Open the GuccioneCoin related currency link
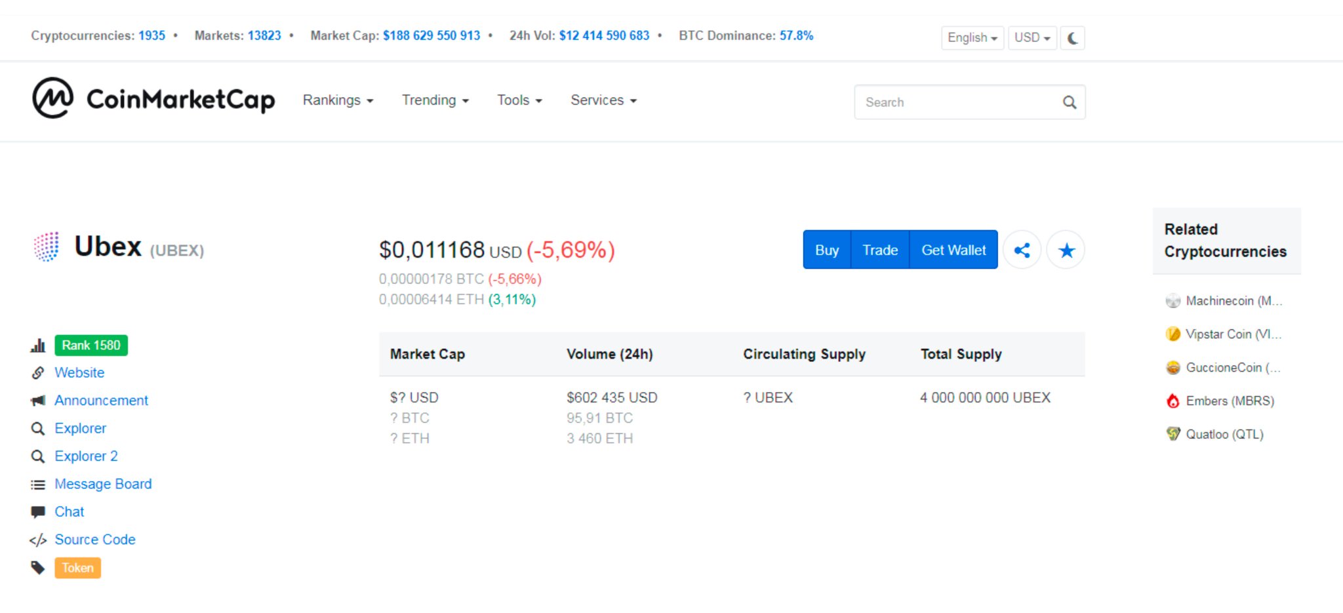Screen dimensions: 1343x613 [x=1233, y=368]
